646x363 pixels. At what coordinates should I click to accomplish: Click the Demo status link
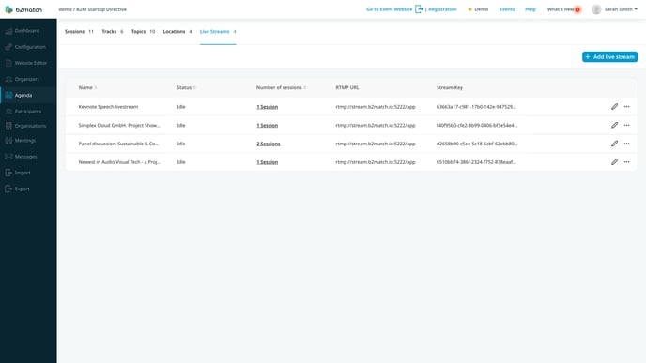[x=478, y=9]
